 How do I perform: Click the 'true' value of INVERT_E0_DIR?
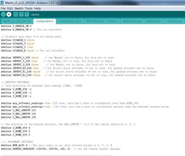click(x=36, y=68)
